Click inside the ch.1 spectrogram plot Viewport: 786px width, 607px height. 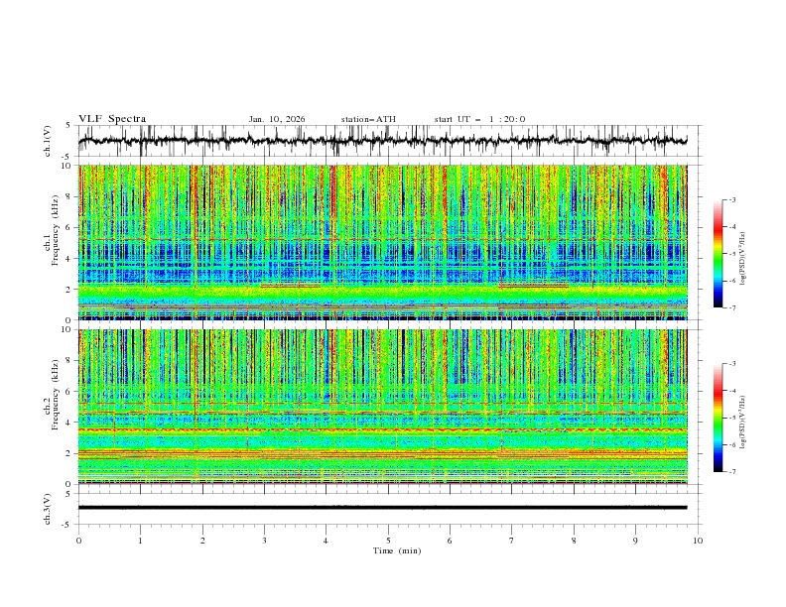tap(387, 242)
